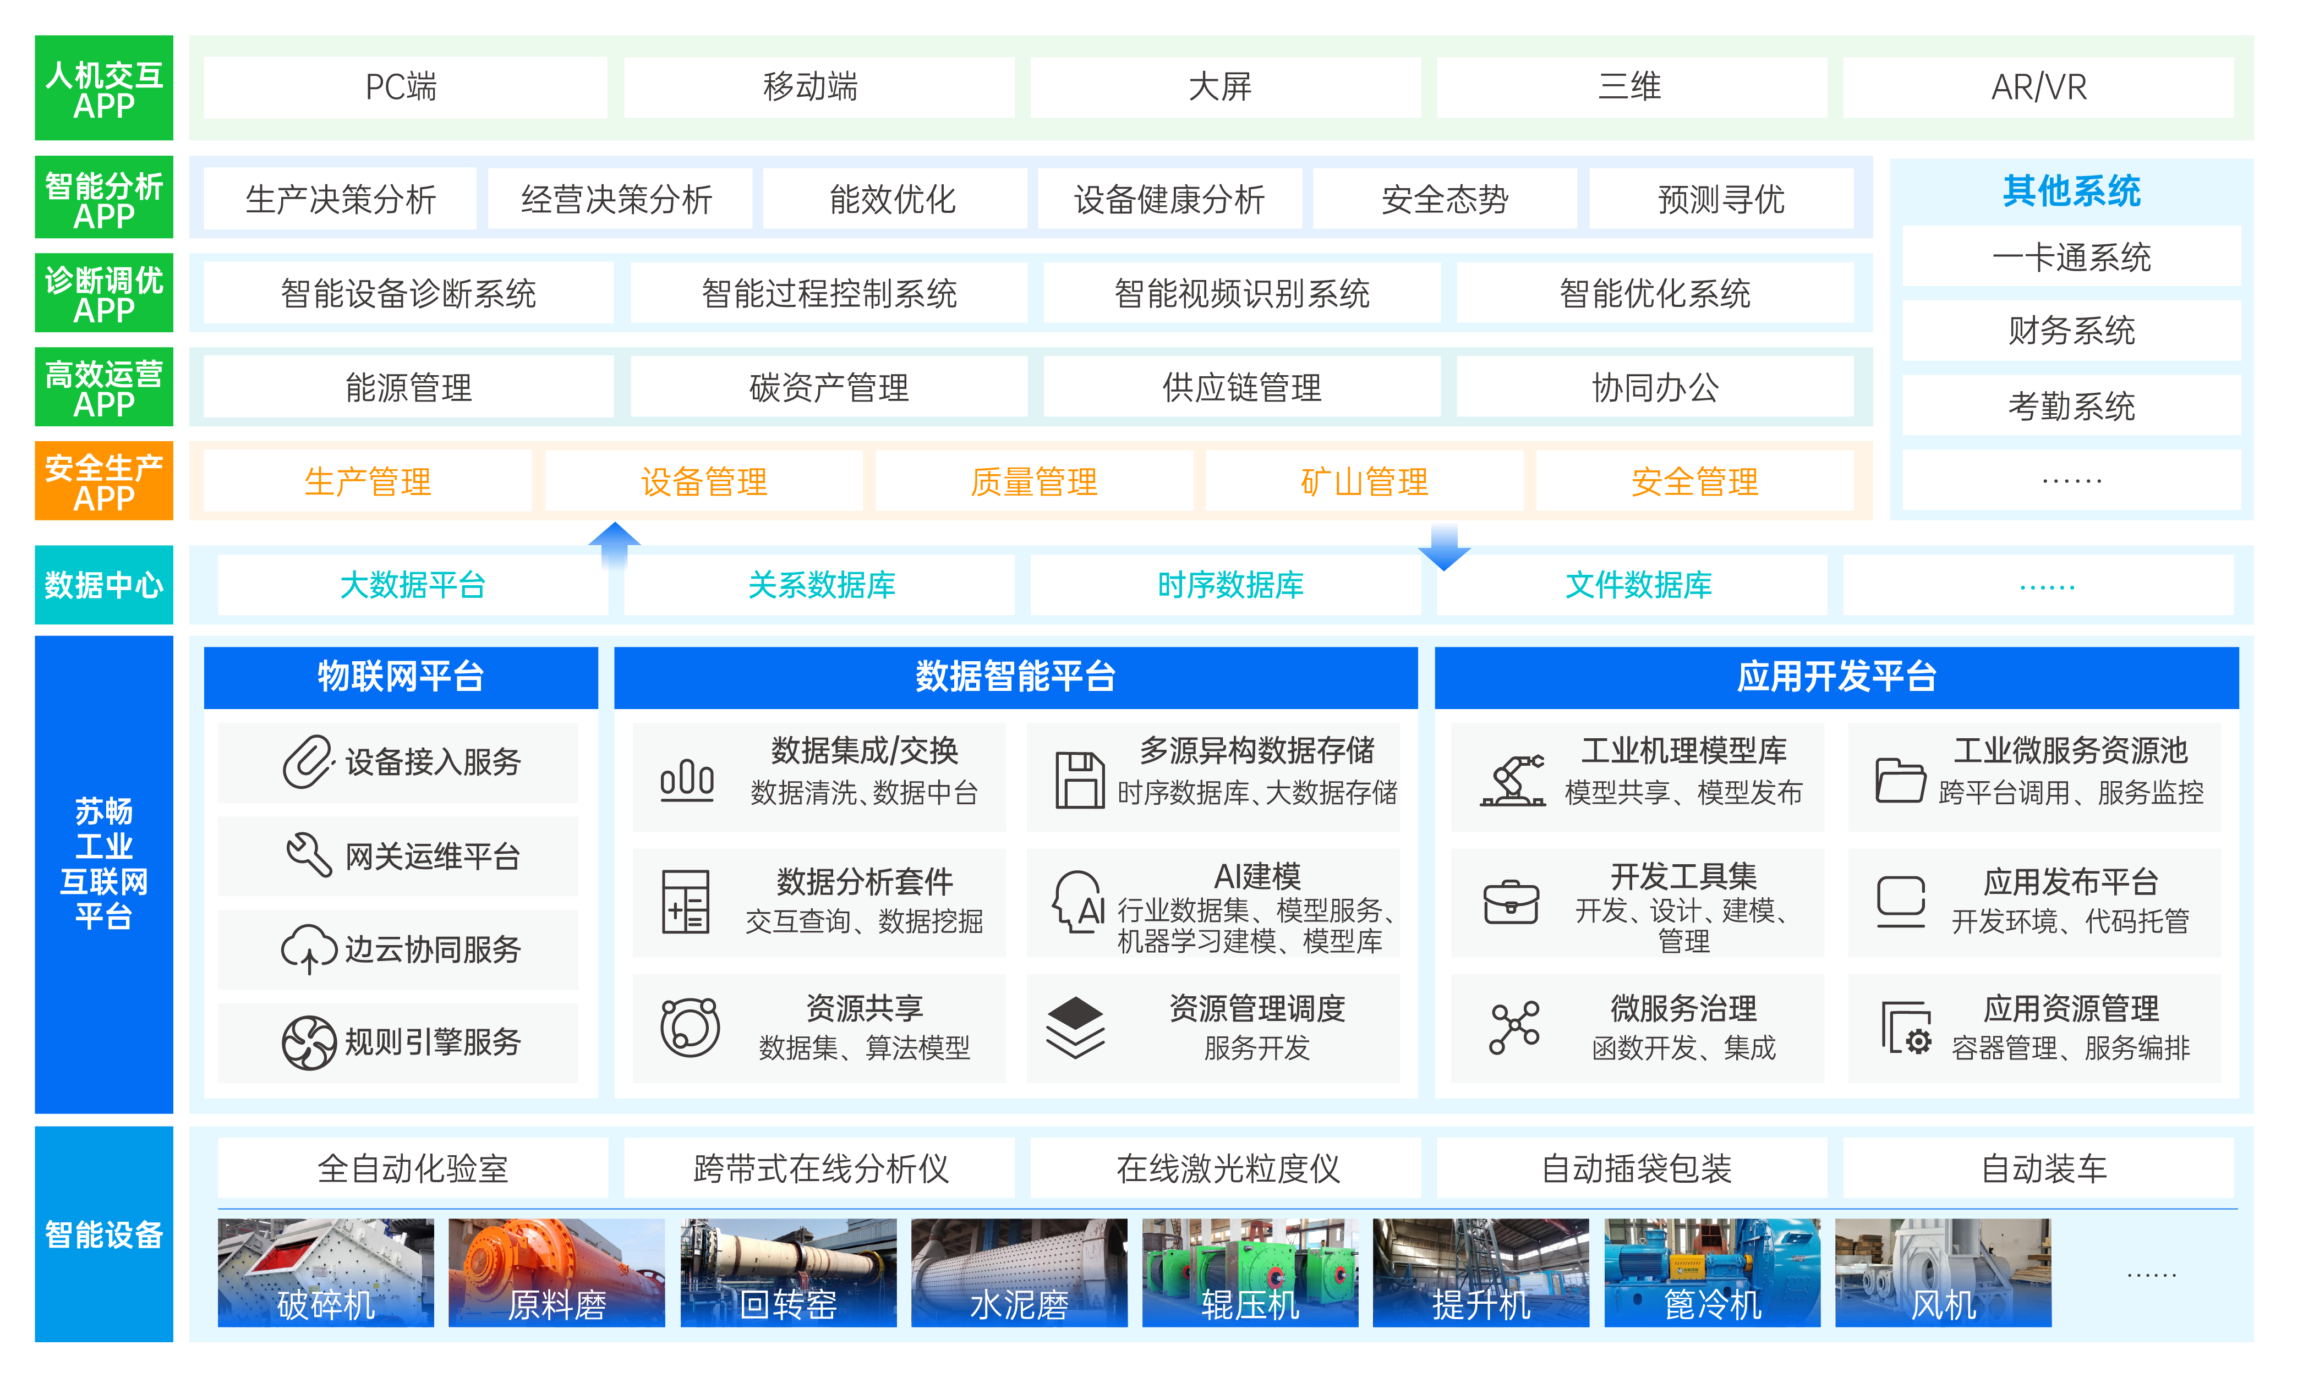Click the 时序数据库 box
Screen dimensions: 2303x1378
click(1226, 585)
